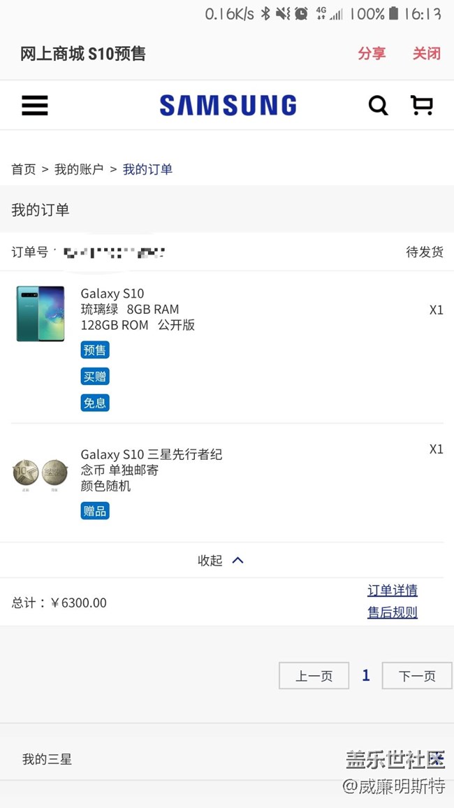This screenshot has width=454, height=808.
Task: Tap the 买赠 badge
Action: [x=94, y=376]
